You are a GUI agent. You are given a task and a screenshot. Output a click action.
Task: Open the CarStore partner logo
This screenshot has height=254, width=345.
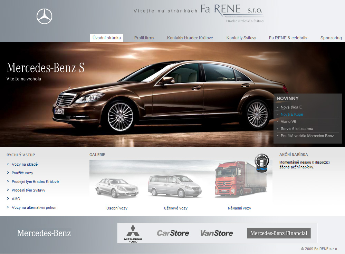(173, 233)
